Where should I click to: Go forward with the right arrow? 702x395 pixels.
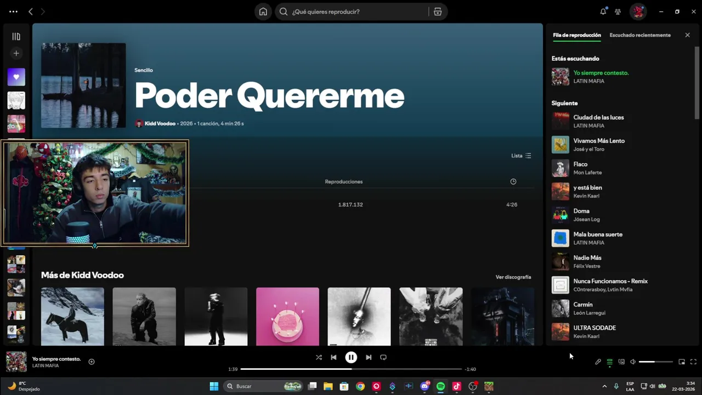(x=43, y=12)
